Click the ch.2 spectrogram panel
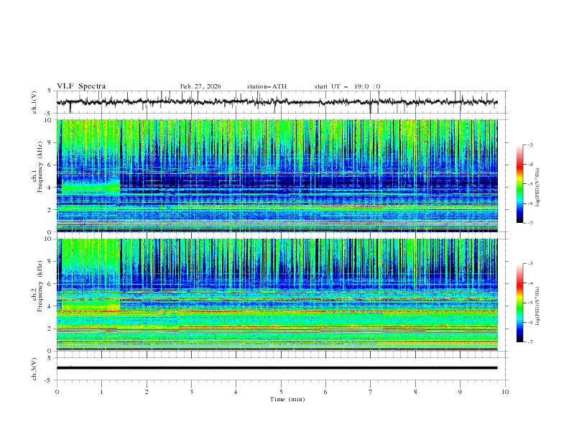Image resolution: width=569 pixels, height=440 pixels. point(277,295)
